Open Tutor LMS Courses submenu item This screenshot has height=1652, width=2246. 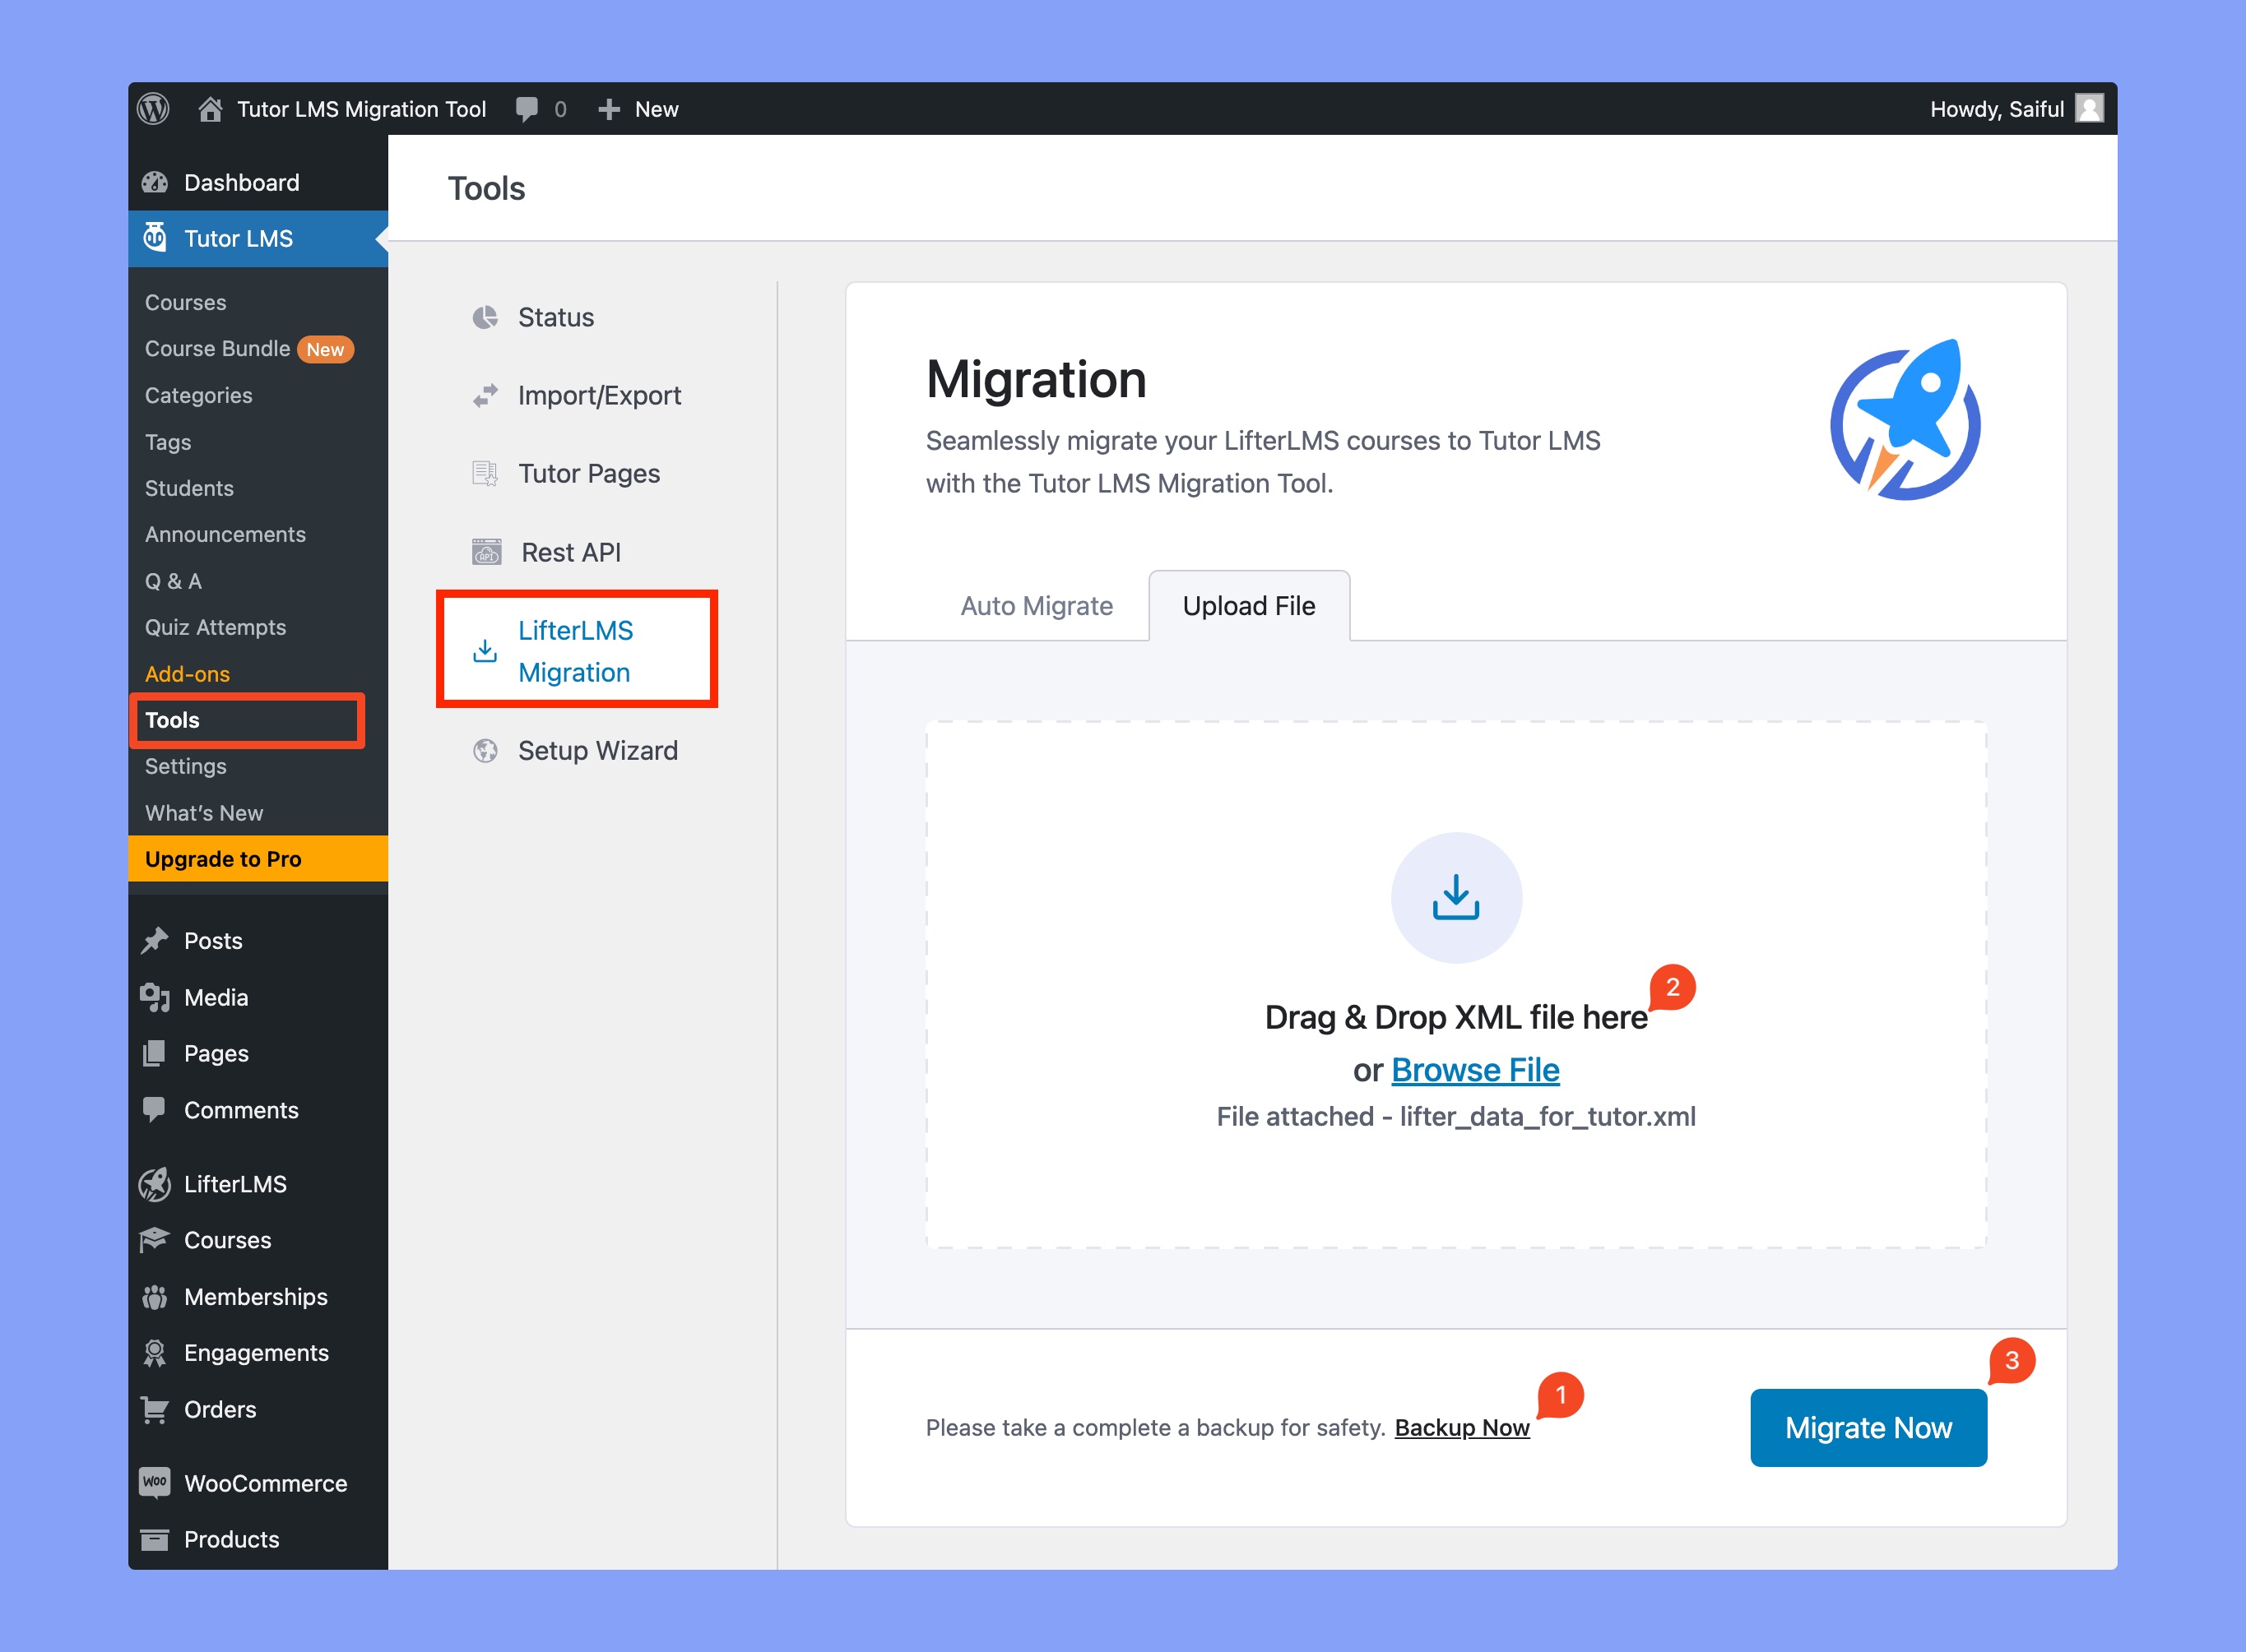pyautogui.click(x=185, y=302)
